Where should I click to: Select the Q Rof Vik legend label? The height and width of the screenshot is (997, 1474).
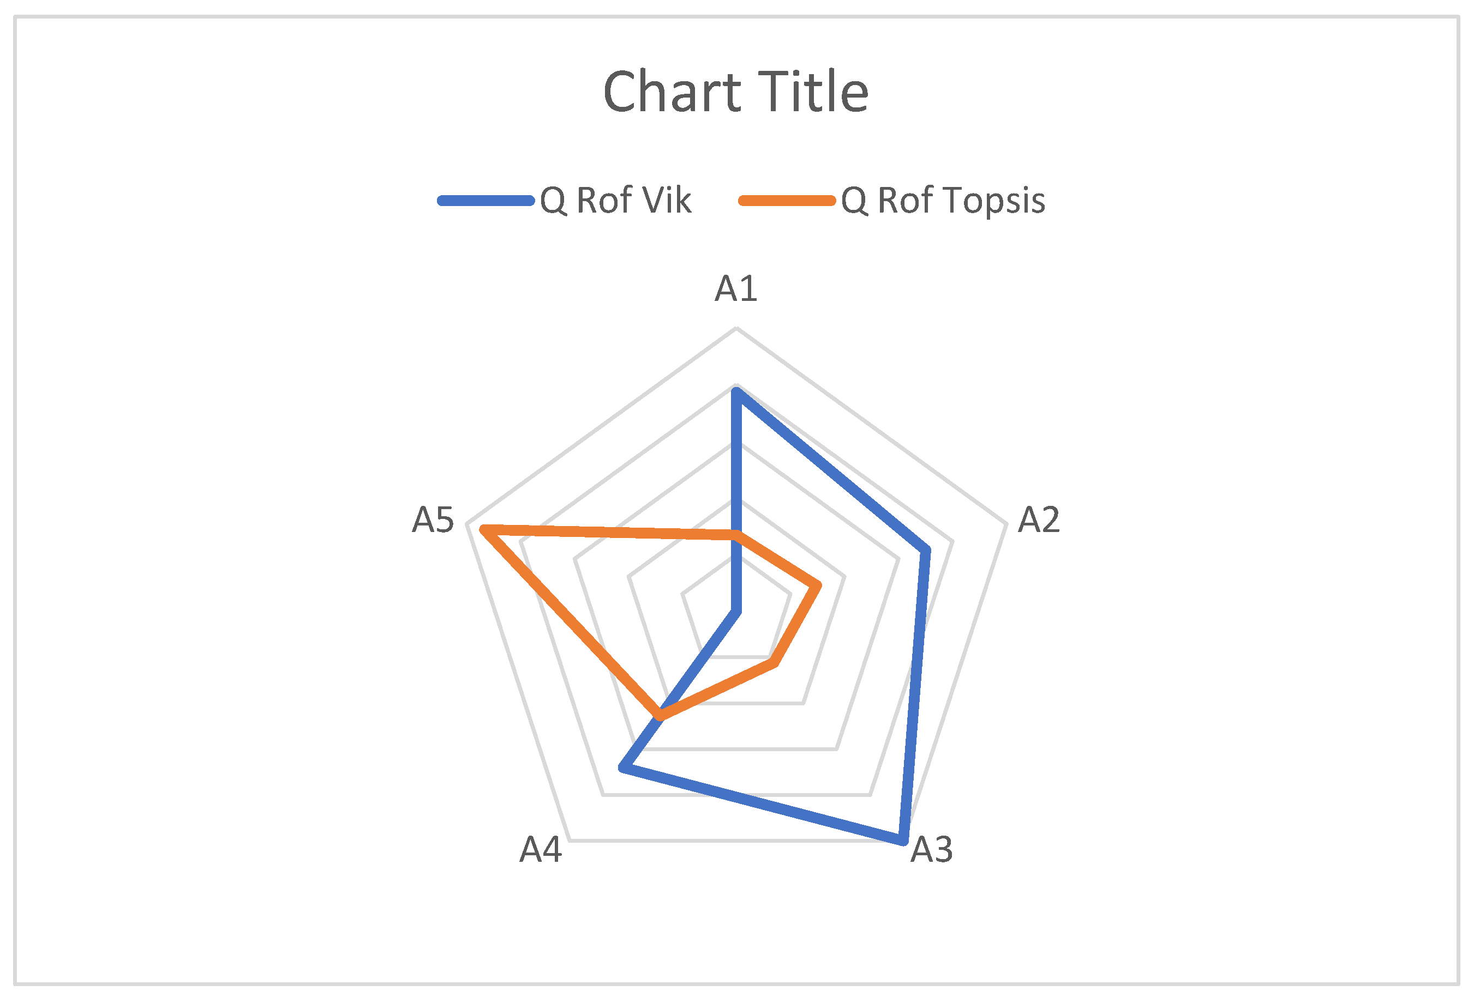(x=615, y=200)
